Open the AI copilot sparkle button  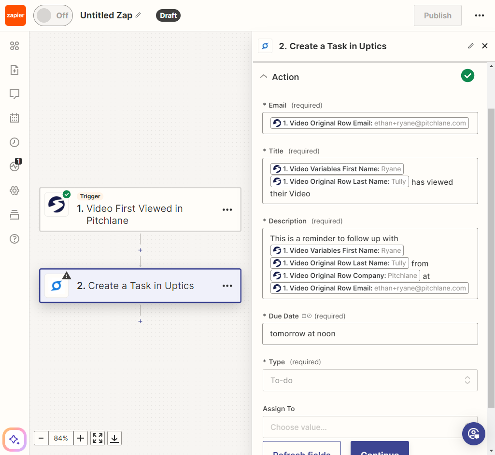14,439
